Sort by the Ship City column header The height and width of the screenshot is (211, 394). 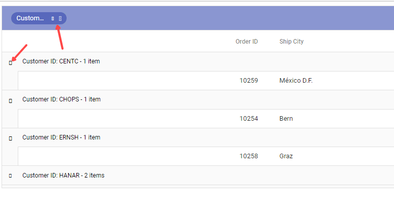(291, 42)
